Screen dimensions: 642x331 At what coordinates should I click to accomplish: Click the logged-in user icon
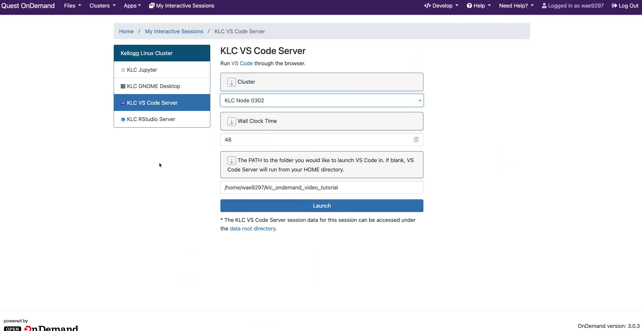tap(544, 6)
